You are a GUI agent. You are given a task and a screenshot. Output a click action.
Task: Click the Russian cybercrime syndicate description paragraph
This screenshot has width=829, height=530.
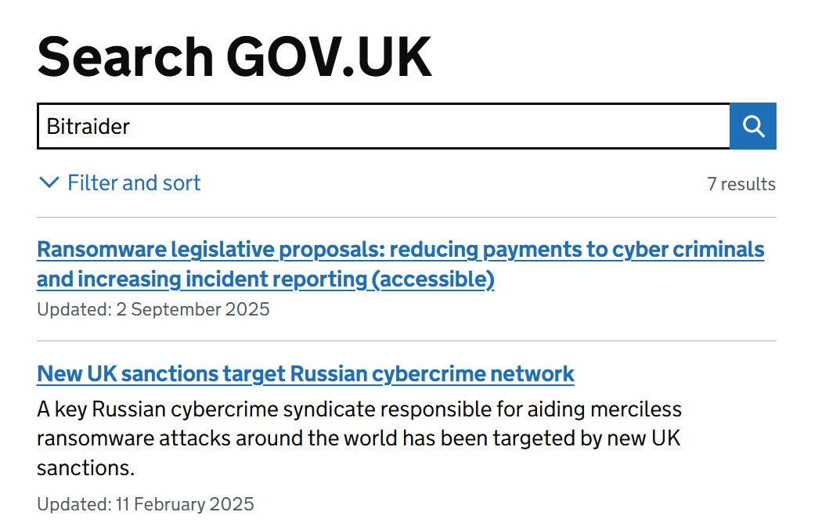point(359,438)
